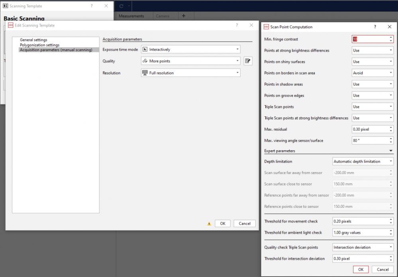Close the Scanning Template window
The height and width of the screenshot is (277, 398).
point(106,6)
